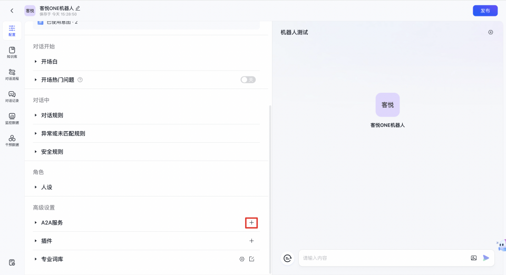506x275 pixels.
Task: Click the 高级设置 group label
Action: [44, 208]
